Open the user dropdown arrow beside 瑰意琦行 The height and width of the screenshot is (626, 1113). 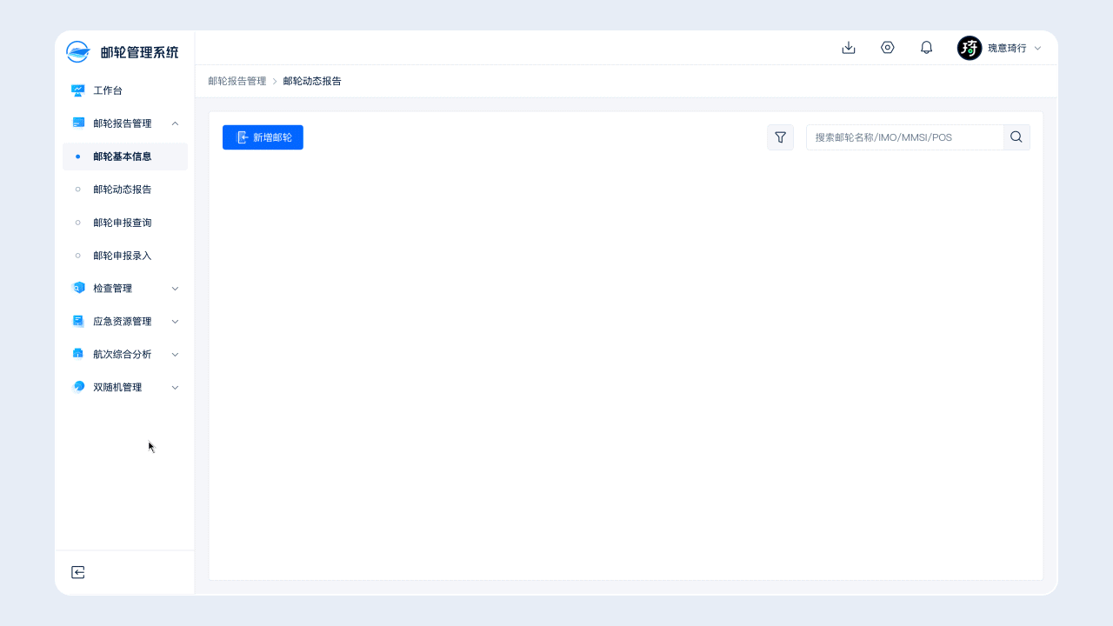tap(1037, 49)
